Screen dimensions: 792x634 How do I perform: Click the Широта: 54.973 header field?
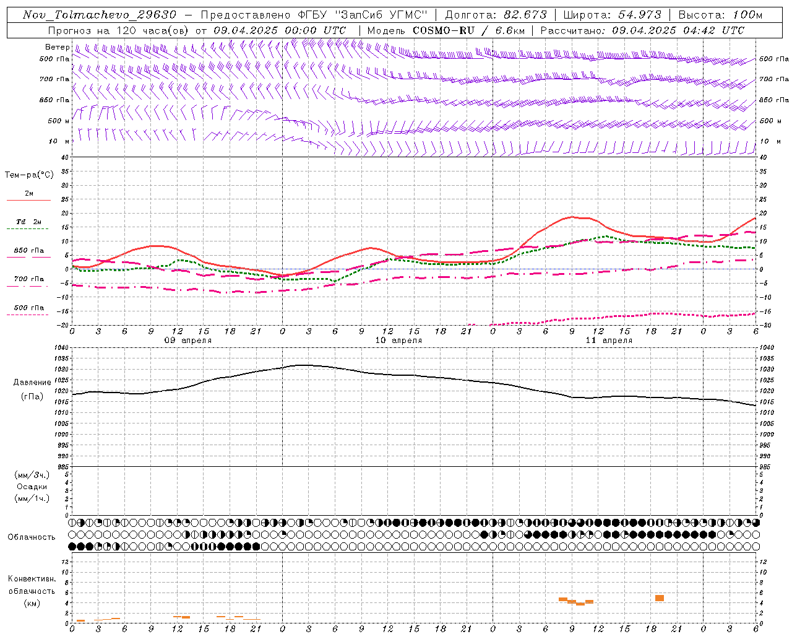pos(613,15)
